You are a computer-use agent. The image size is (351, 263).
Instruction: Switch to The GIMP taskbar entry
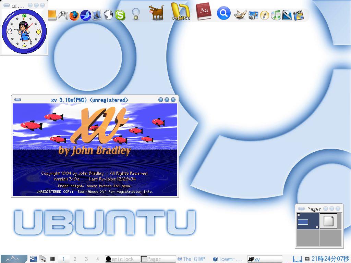click(192, 259)
